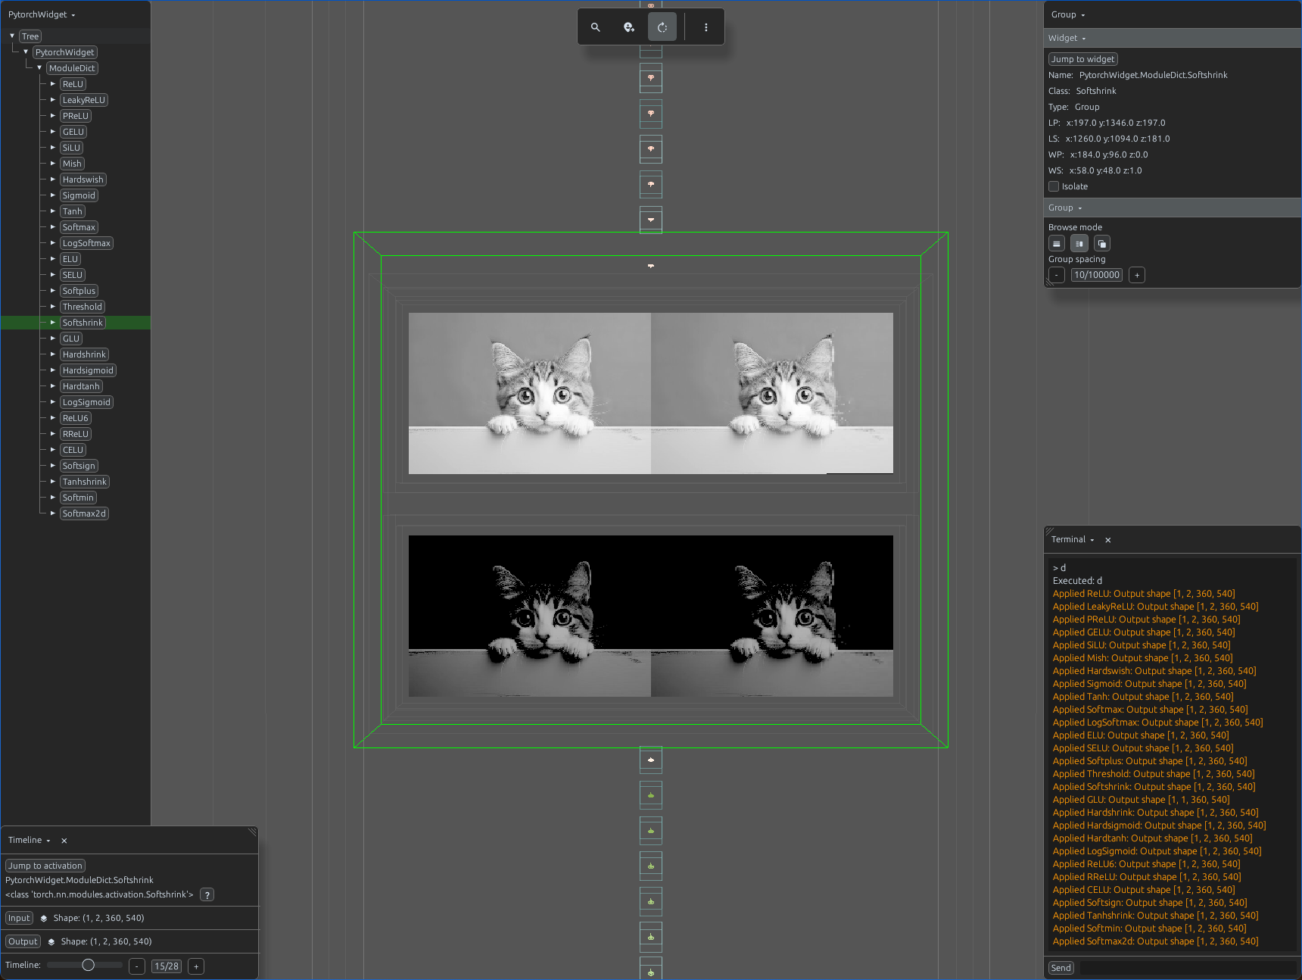Click the question mark help icon
Viewport: 1302px width, 980px height.
click(207, 895)
